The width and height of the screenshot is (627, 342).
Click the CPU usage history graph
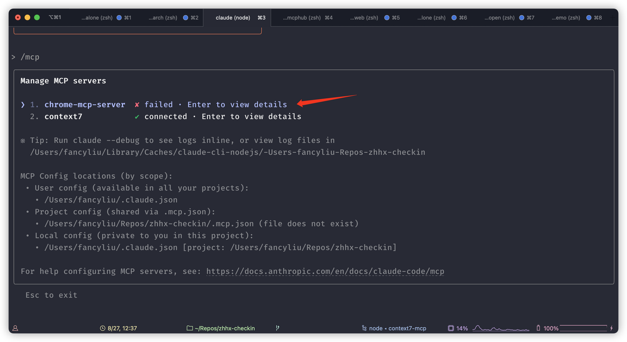point(501,328)
